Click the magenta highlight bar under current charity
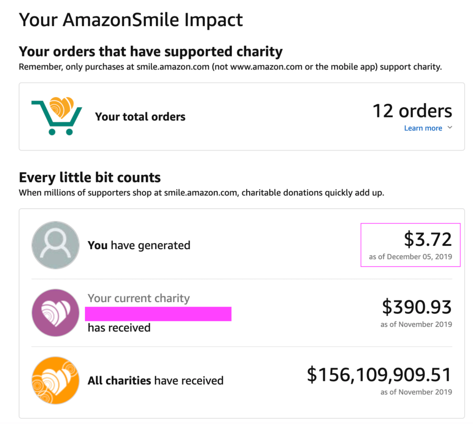This screenshot has width=473, height=424. click(x=158, y=314)
